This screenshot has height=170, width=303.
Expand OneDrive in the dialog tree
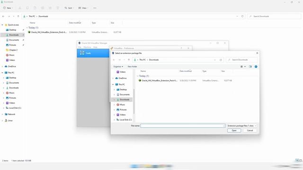pyautogui.click(x=113, y=78)
